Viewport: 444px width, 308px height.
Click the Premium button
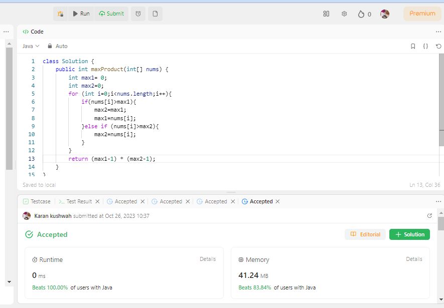422,14
